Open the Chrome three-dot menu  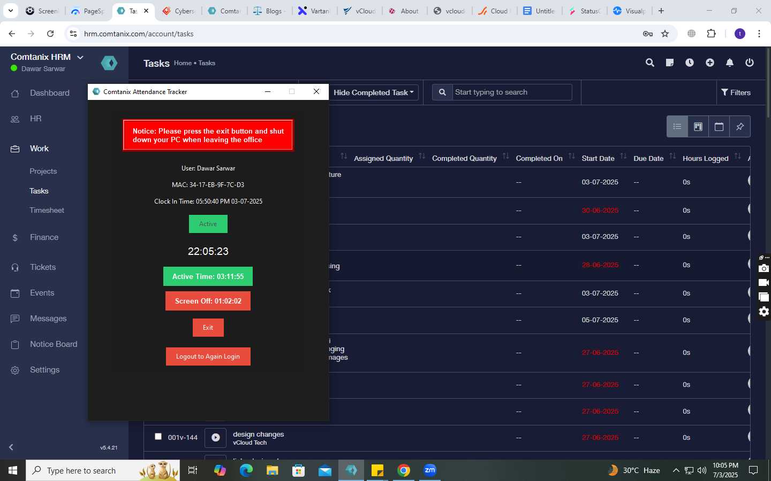(x=759, y=34)
